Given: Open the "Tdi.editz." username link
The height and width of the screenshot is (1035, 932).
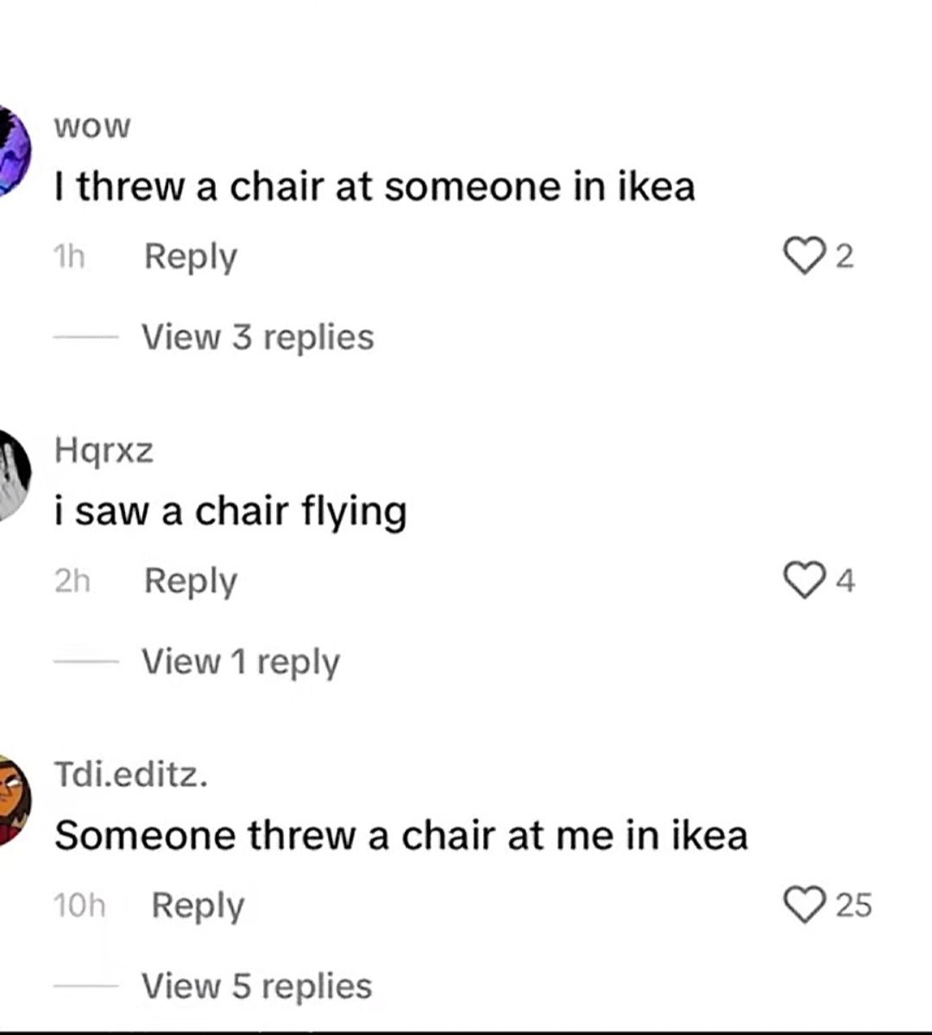Looking at the screenshot, I should (x=131, y=774).
